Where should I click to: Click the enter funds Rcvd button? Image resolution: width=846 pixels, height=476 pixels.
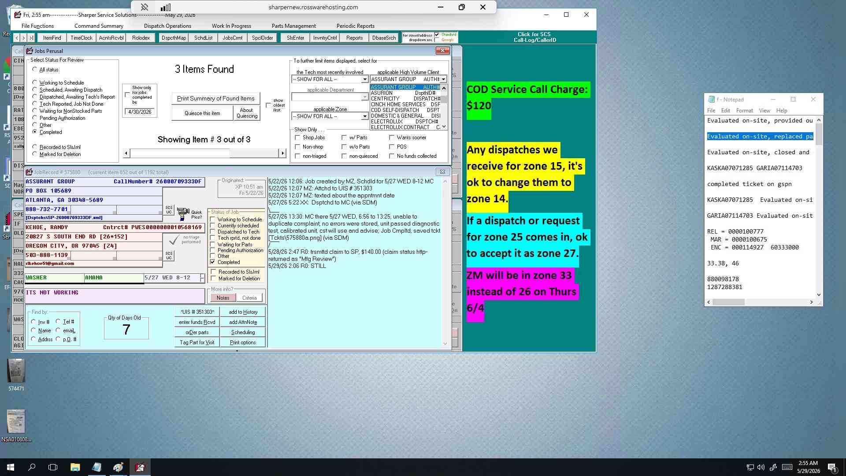[x=197, y=322]
